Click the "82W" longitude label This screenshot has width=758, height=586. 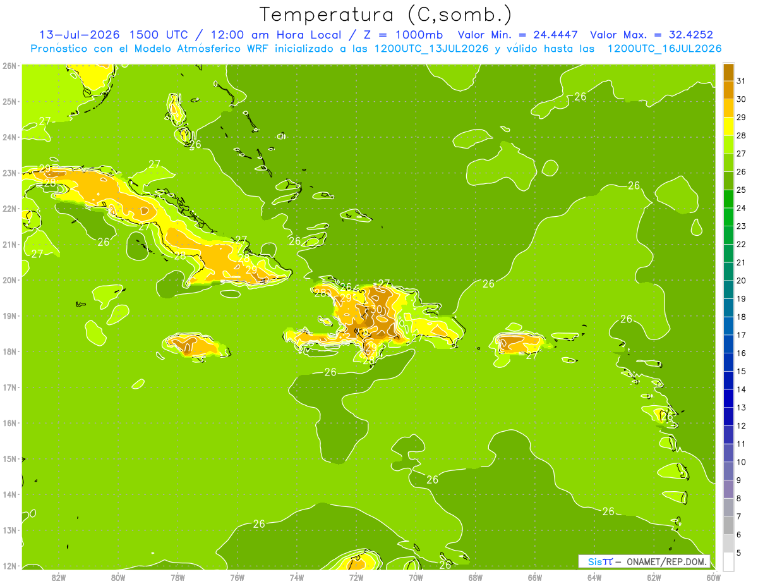[x=59, y=577]
